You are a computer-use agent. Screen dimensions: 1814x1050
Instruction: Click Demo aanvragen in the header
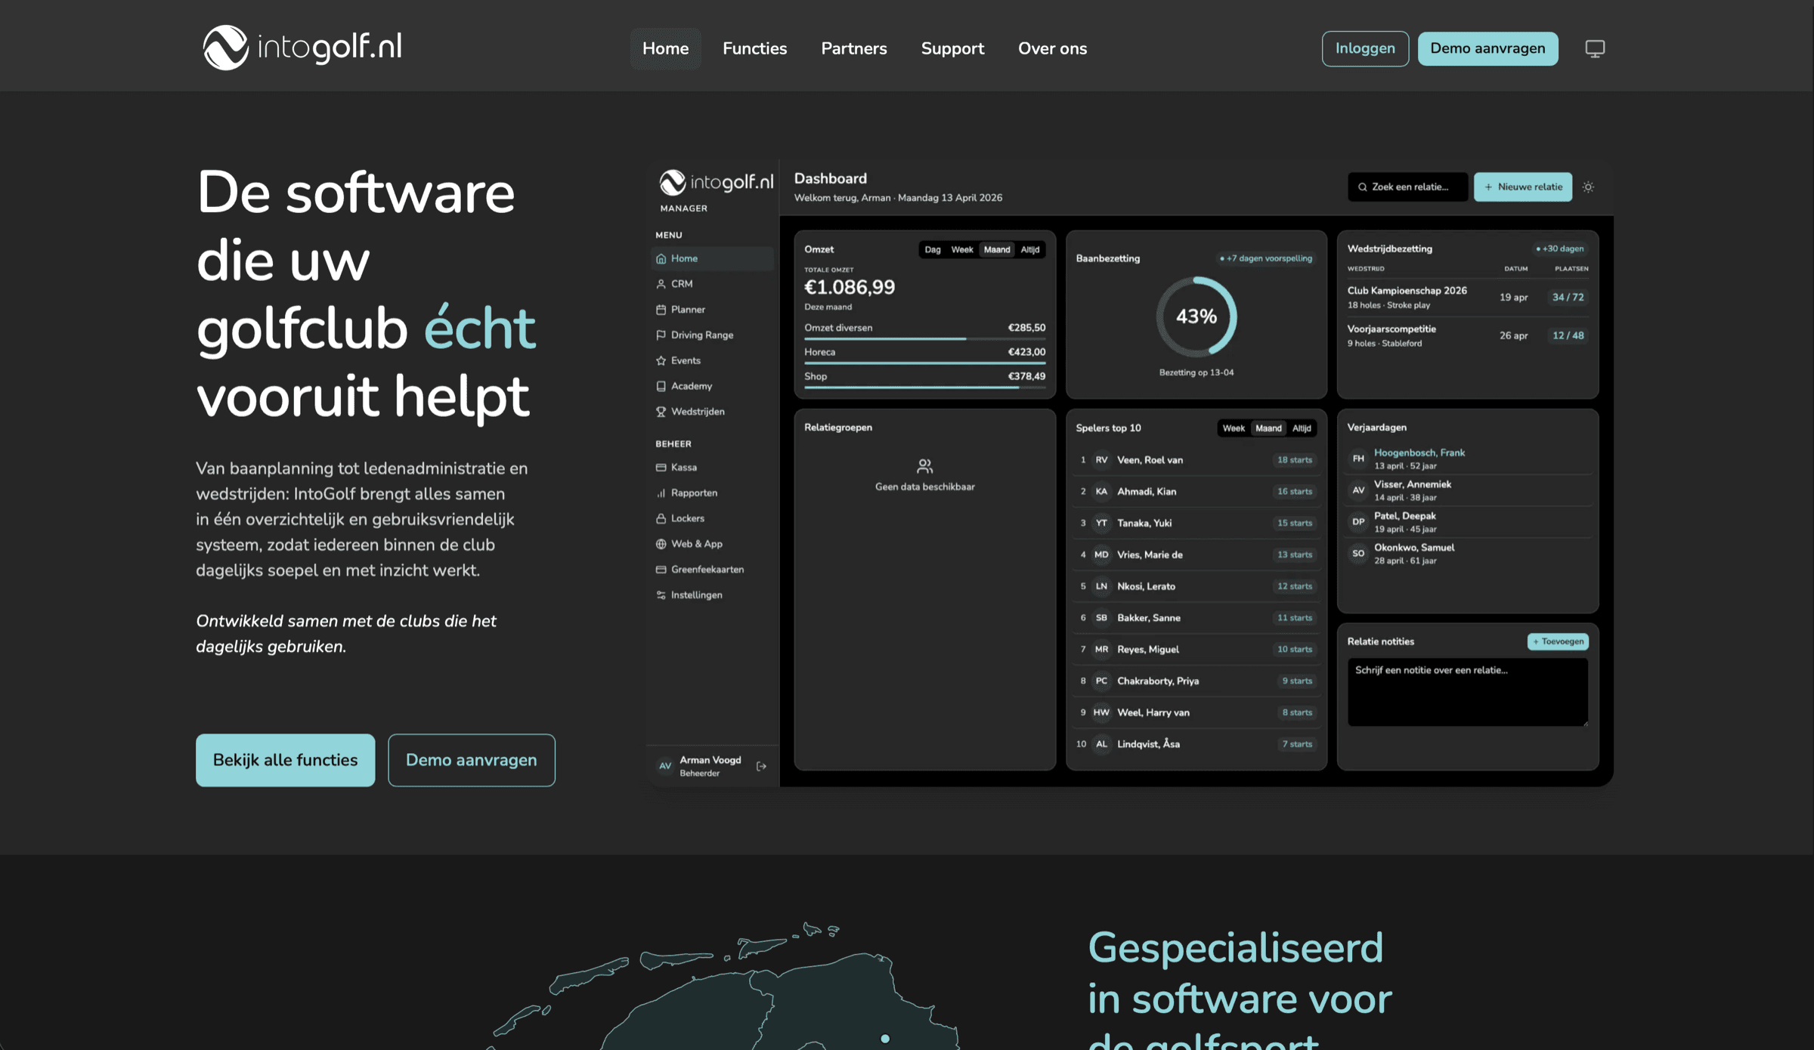click(1487, 48)
